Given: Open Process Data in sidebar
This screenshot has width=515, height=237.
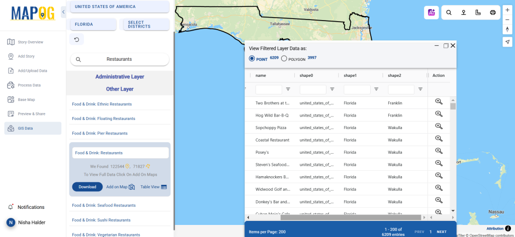Looking at the screenshot, I should [33, 85].
